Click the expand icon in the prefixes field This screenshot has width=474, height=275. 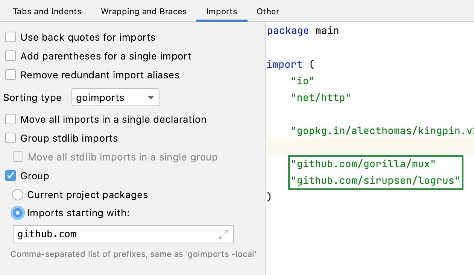point(224,234)
